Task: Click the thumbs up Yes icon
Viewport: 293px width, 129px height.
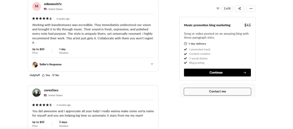Action: (x=43, y=75)
